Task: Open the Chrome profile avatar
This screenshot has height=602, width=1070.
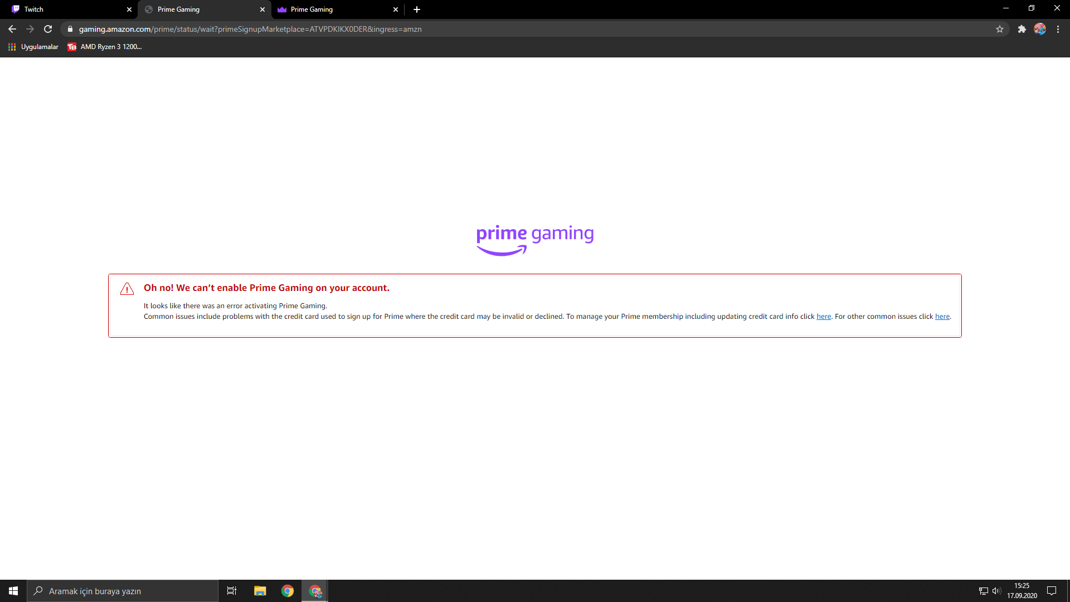Action: (1040, 29)
